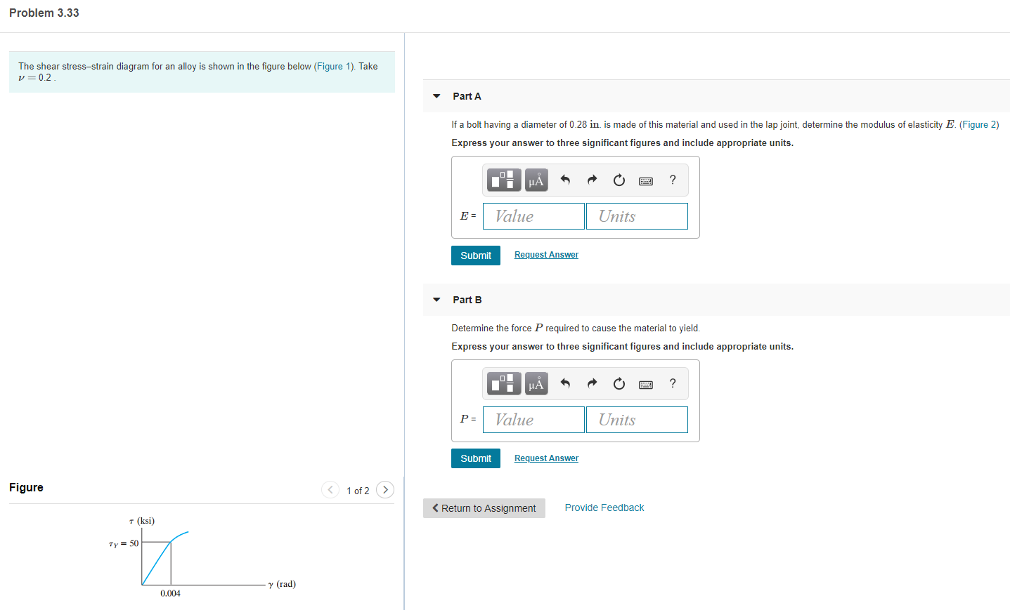Undo last entry in Part A
1010x610 pixels.
(x=565, y=180)
